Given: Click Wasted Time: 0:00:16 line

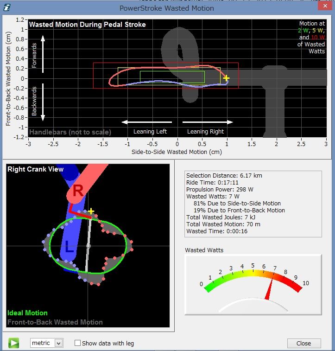Looking at the screenshot, I should pyautogui.click(x=217, y=231).
